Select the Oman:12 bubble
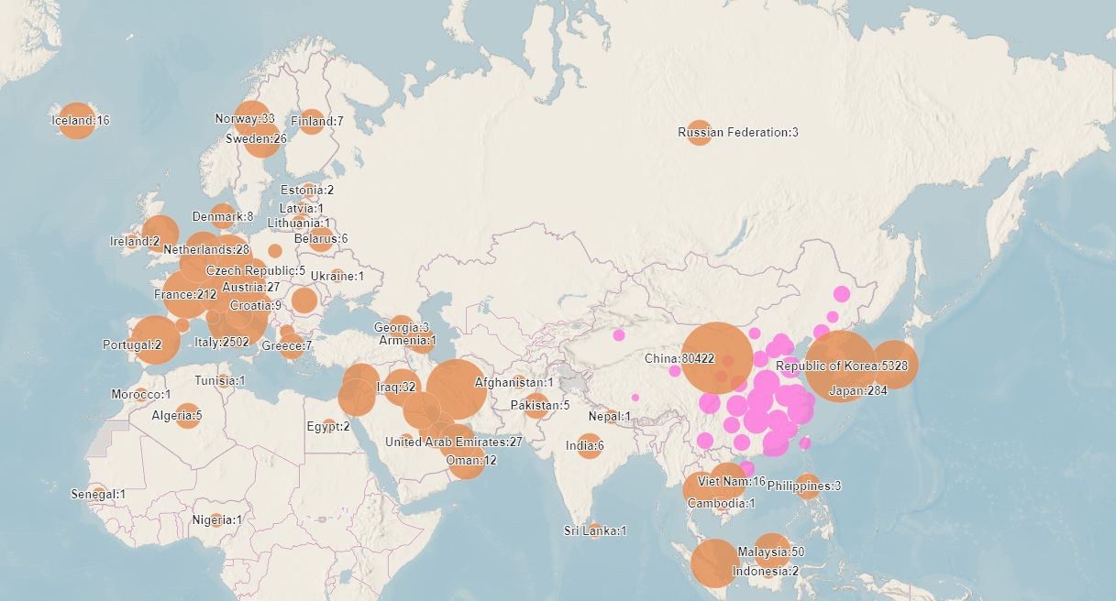This screenshot has width=1116, height=601. (x=466, y=461)
